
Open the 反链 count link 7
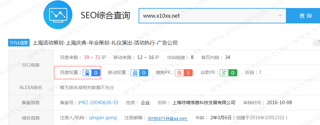point(260,72)
